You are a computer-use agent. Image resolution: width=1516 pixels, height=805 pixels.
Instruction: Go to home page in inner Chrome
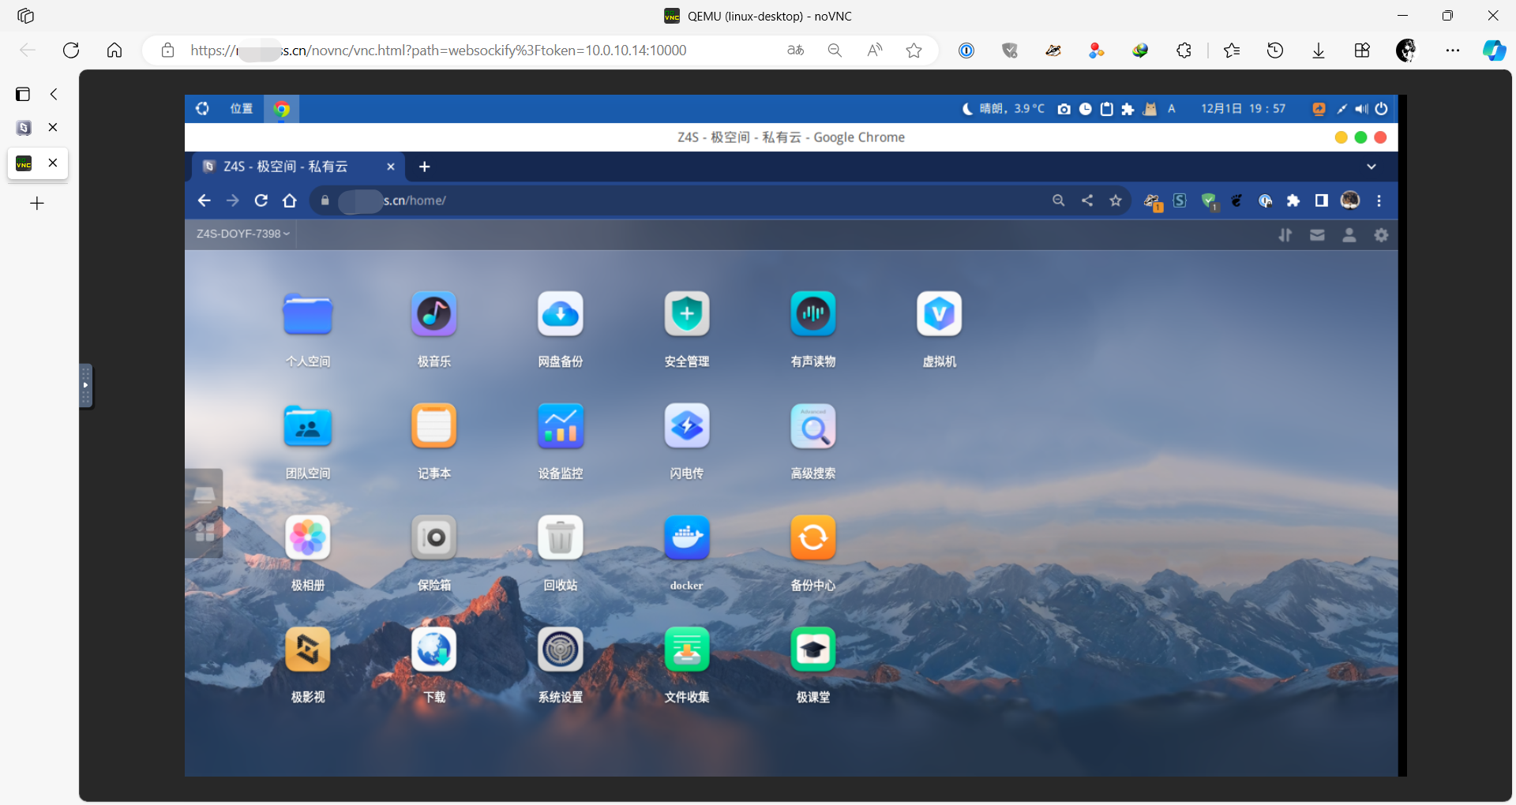pyautogui.click(x=290, y=200)
